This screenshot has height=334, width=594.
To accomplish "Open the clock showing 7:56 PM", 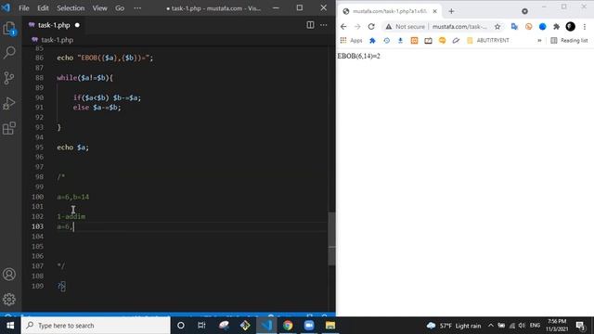I will 557,326.
